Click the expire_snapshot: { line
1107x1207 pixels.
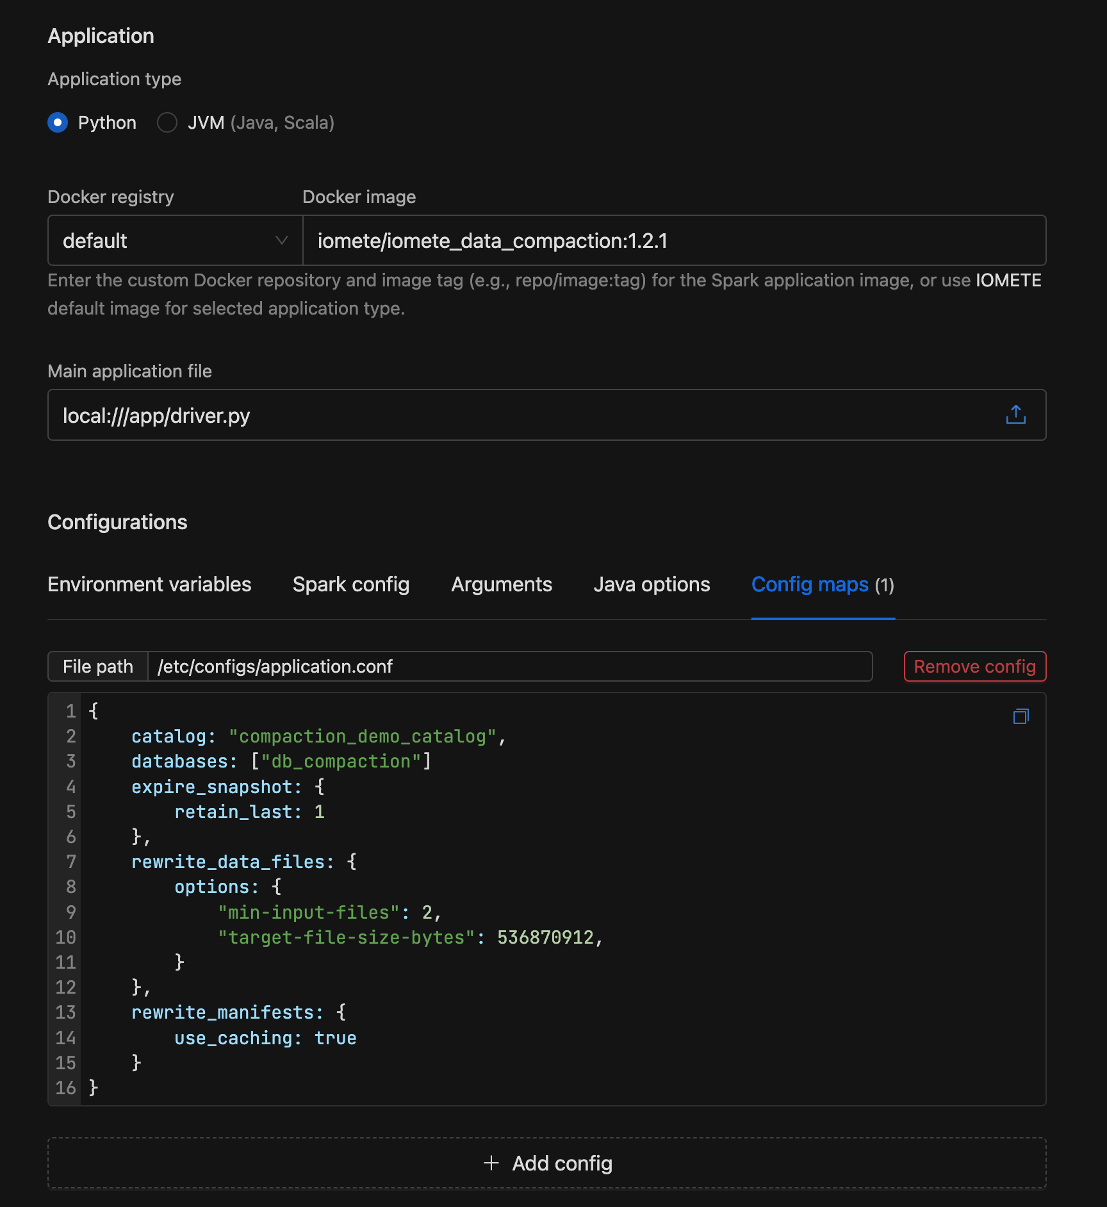pyautogui.click(x=227, y=787)
